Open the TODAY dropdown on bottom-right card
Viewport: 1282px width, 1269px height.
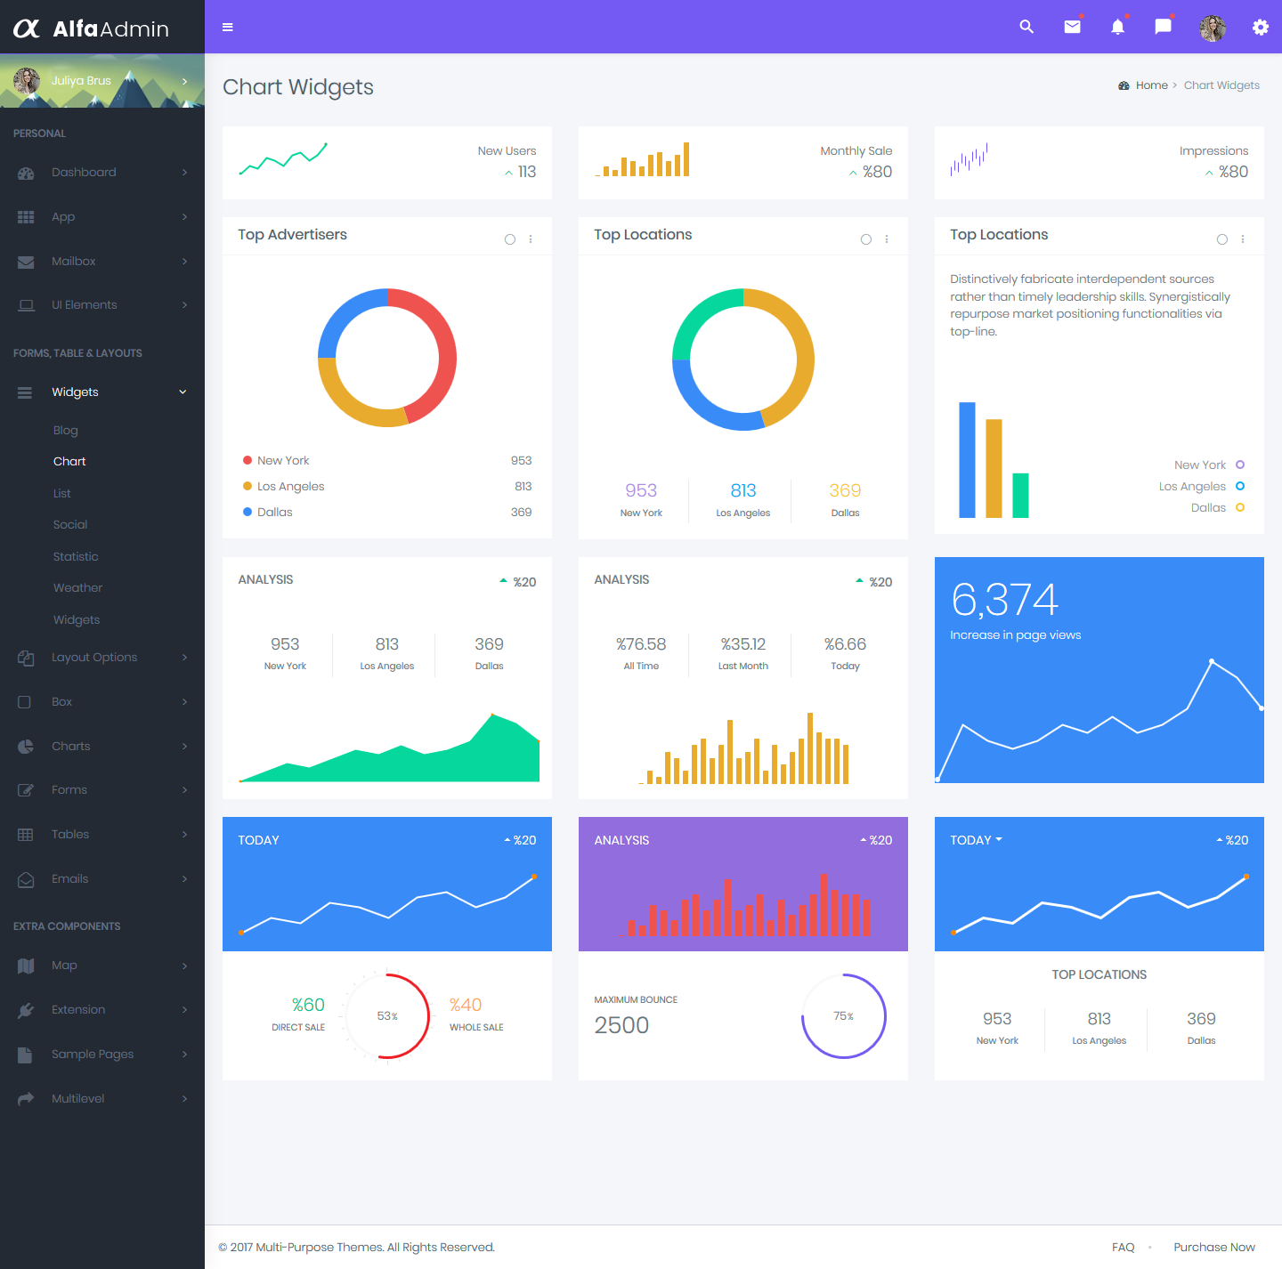coord(977,839)
